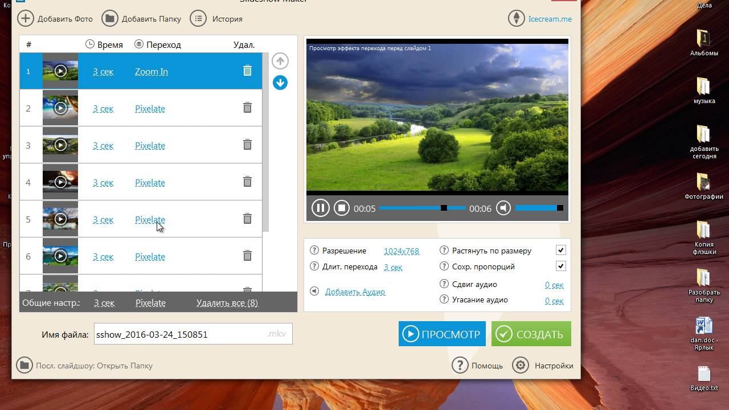Open the Разобрать папку desktop folder

pyautogui.click(x=704, y=285)
